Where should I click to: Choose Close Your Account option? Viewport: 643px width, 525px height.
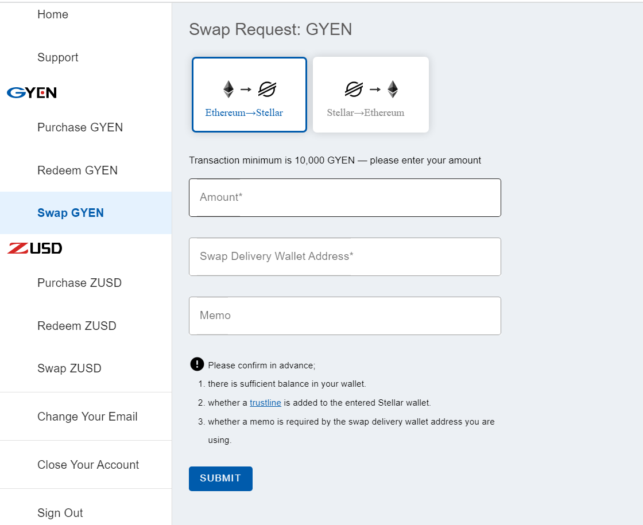[x=88, y=465]
